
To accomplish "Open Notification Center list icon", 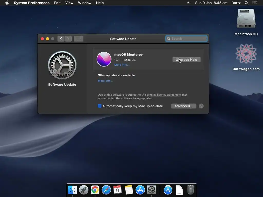I will click(255, 3).
